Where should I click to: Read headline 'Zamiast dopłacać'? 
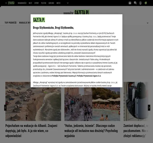tap(136, 131)
